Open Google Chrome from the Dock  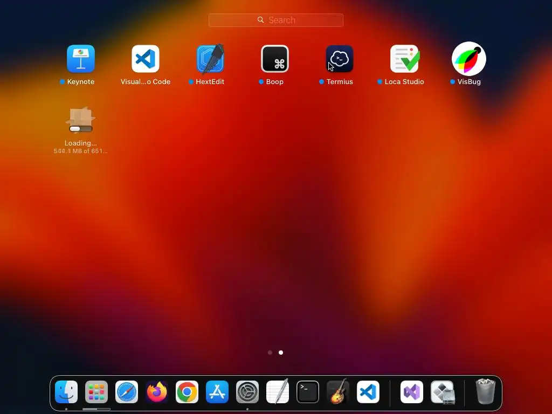[x=187, y=392]
